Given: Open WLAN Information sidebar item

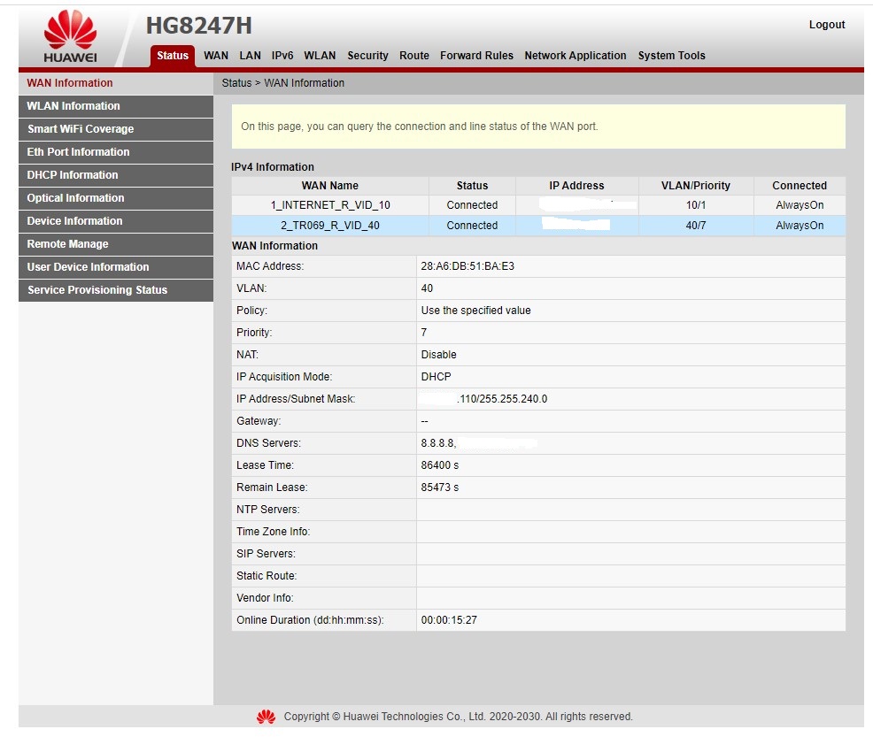Looking at the screenshot, I should coord(116,106).
